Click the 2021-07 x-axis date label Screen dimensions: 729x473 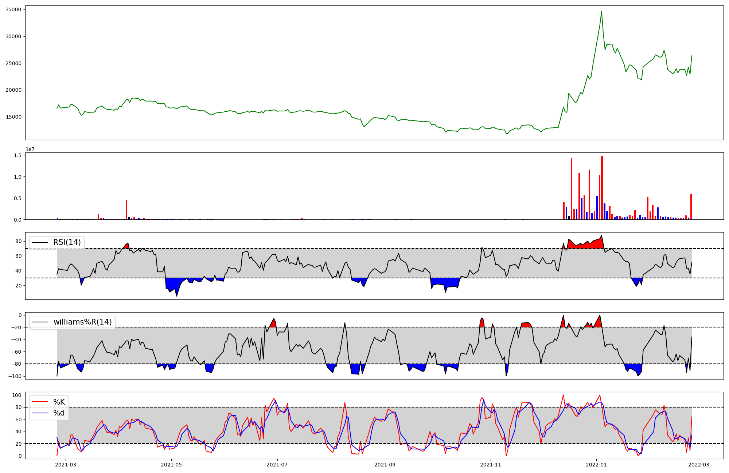coord(277,465)
